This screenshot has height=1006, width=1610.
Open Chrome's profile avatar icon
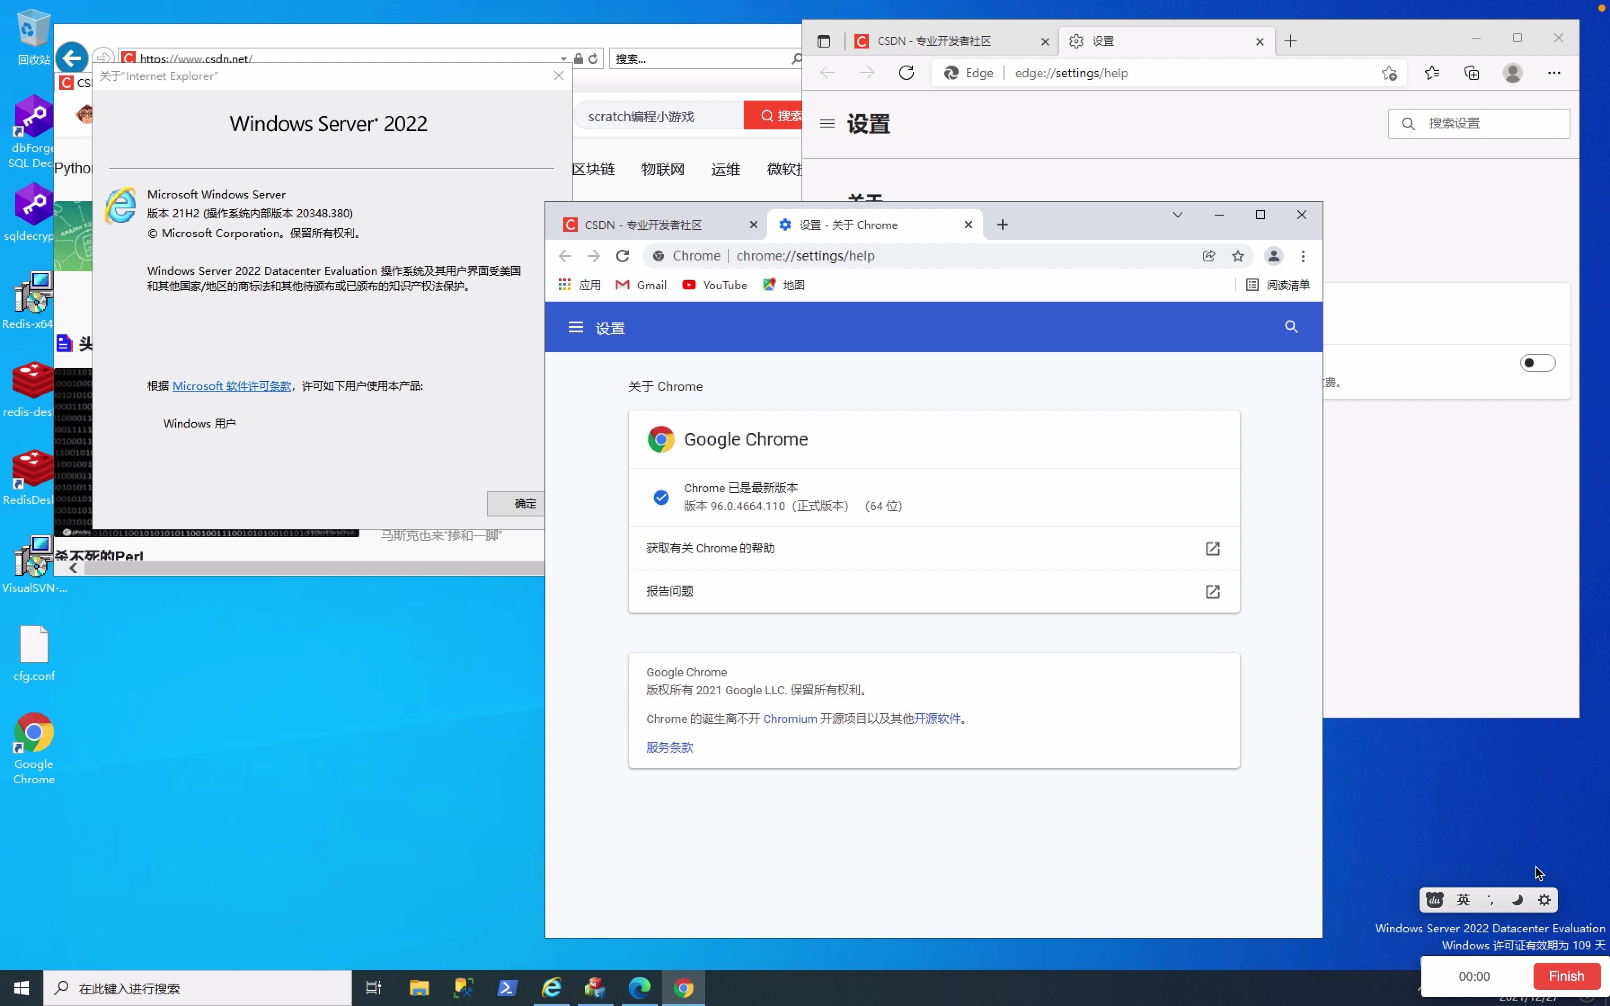pos(1274,256)
